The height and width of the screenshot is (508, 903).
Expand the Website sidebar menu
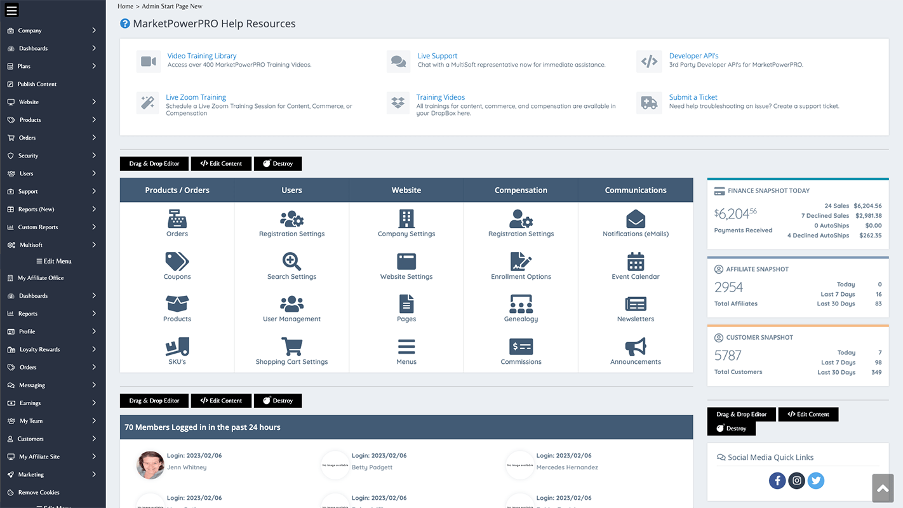point(53,102)
